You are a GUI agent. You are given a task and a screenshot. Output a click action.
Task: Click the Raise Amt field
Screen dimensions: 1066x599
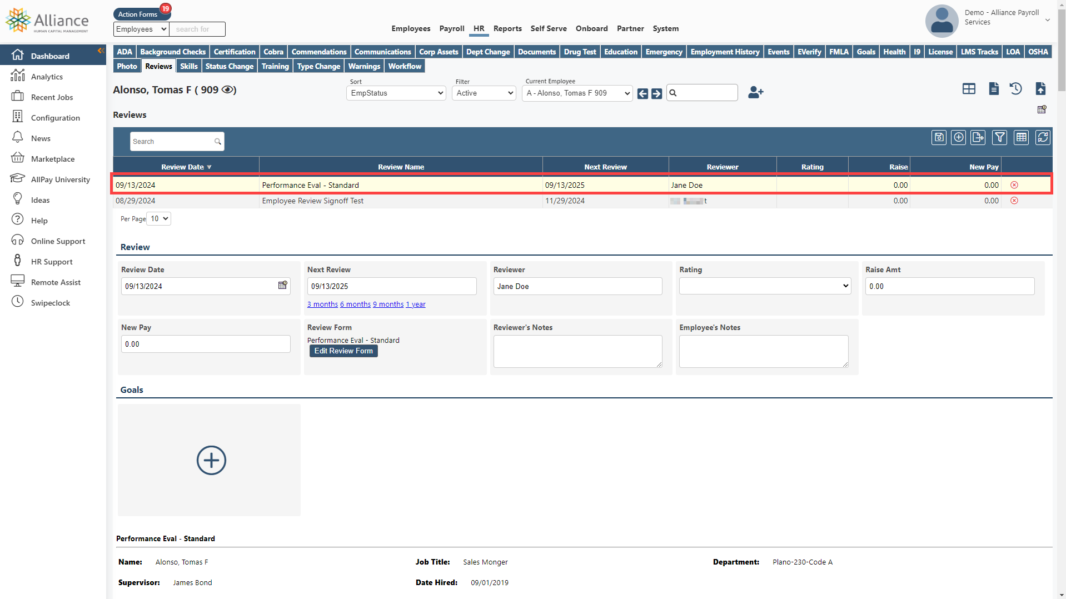(x=949, y=286)
